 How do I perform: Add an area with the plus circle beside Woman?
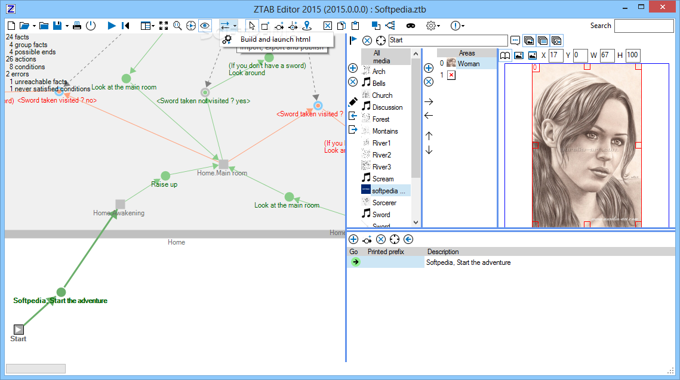point(429,68)
